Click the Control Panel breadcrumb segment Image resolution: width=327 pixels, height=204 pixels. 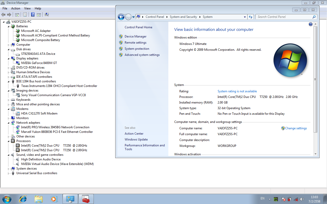pos(155,17)
